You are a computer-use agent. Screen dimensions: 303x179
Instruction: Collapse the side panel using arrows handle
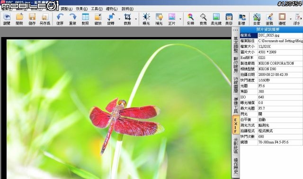[x=236, y=30]
